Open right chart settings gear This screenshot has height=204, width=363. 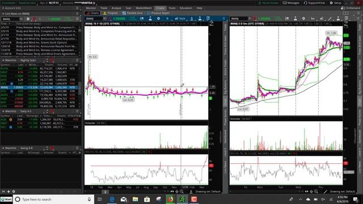pos(303,19)
